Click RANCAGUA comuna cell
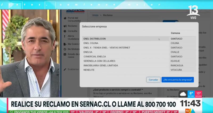Image resolution: width=213 pixels, height=113 pixels. [x=177, y=65]
